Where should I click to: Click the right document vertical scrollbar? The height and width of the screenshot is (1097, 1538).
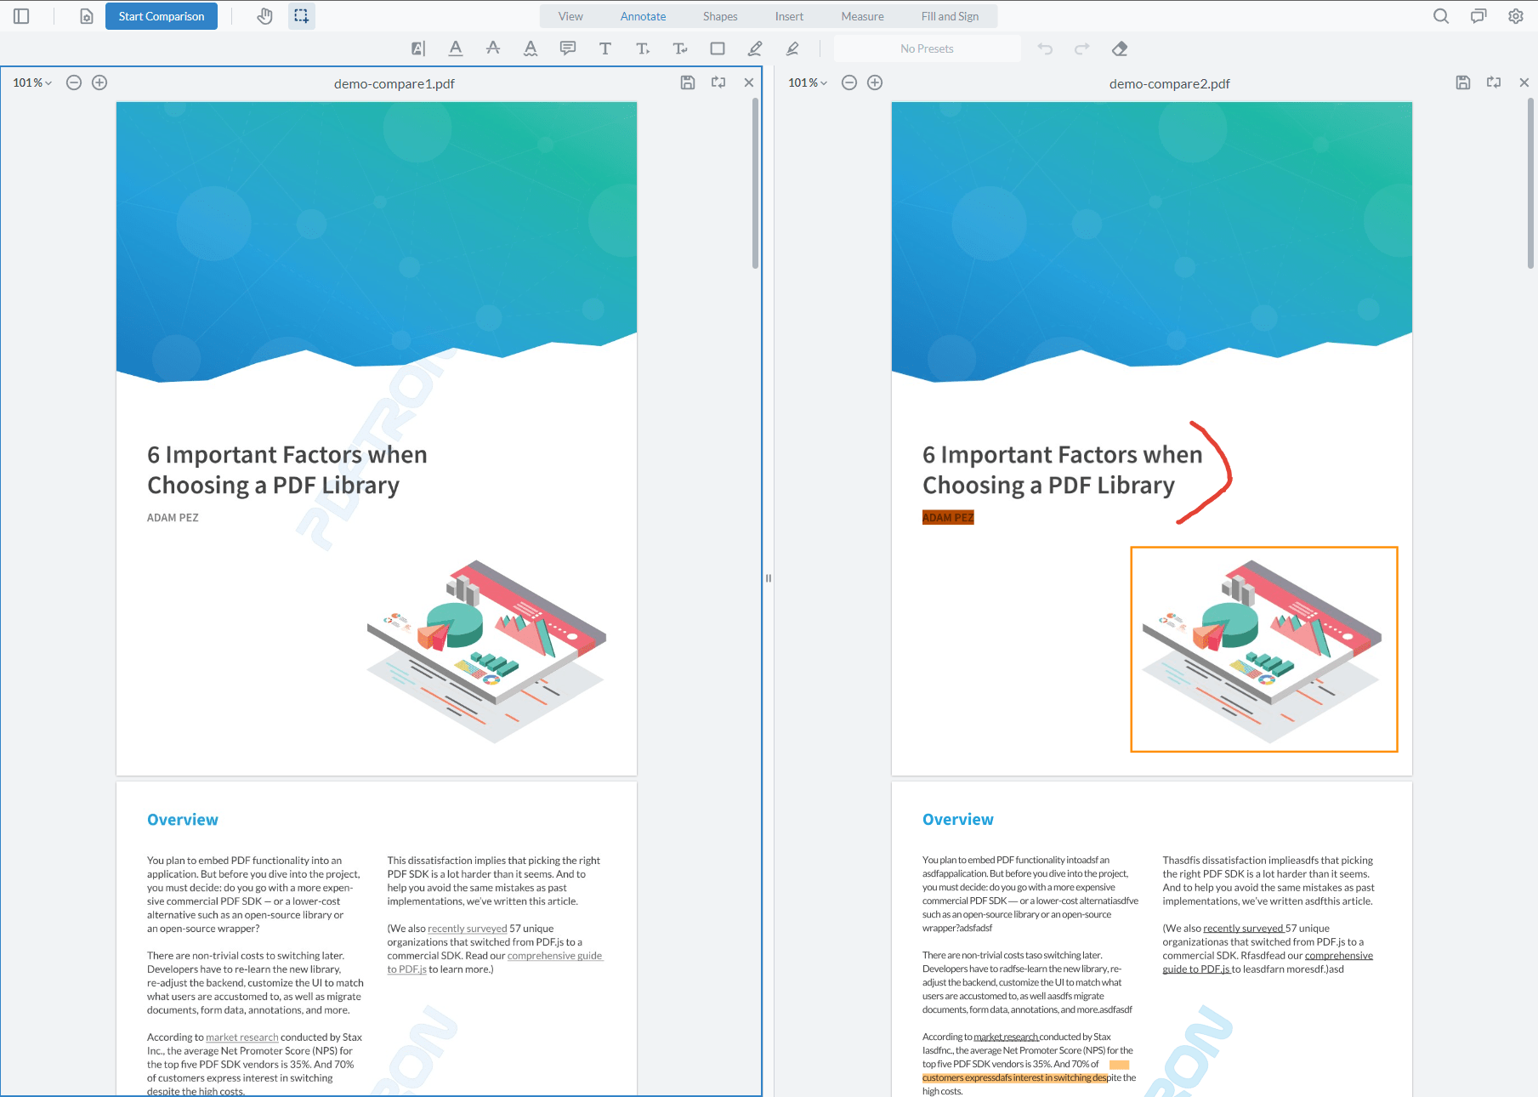pos(1530,184)
